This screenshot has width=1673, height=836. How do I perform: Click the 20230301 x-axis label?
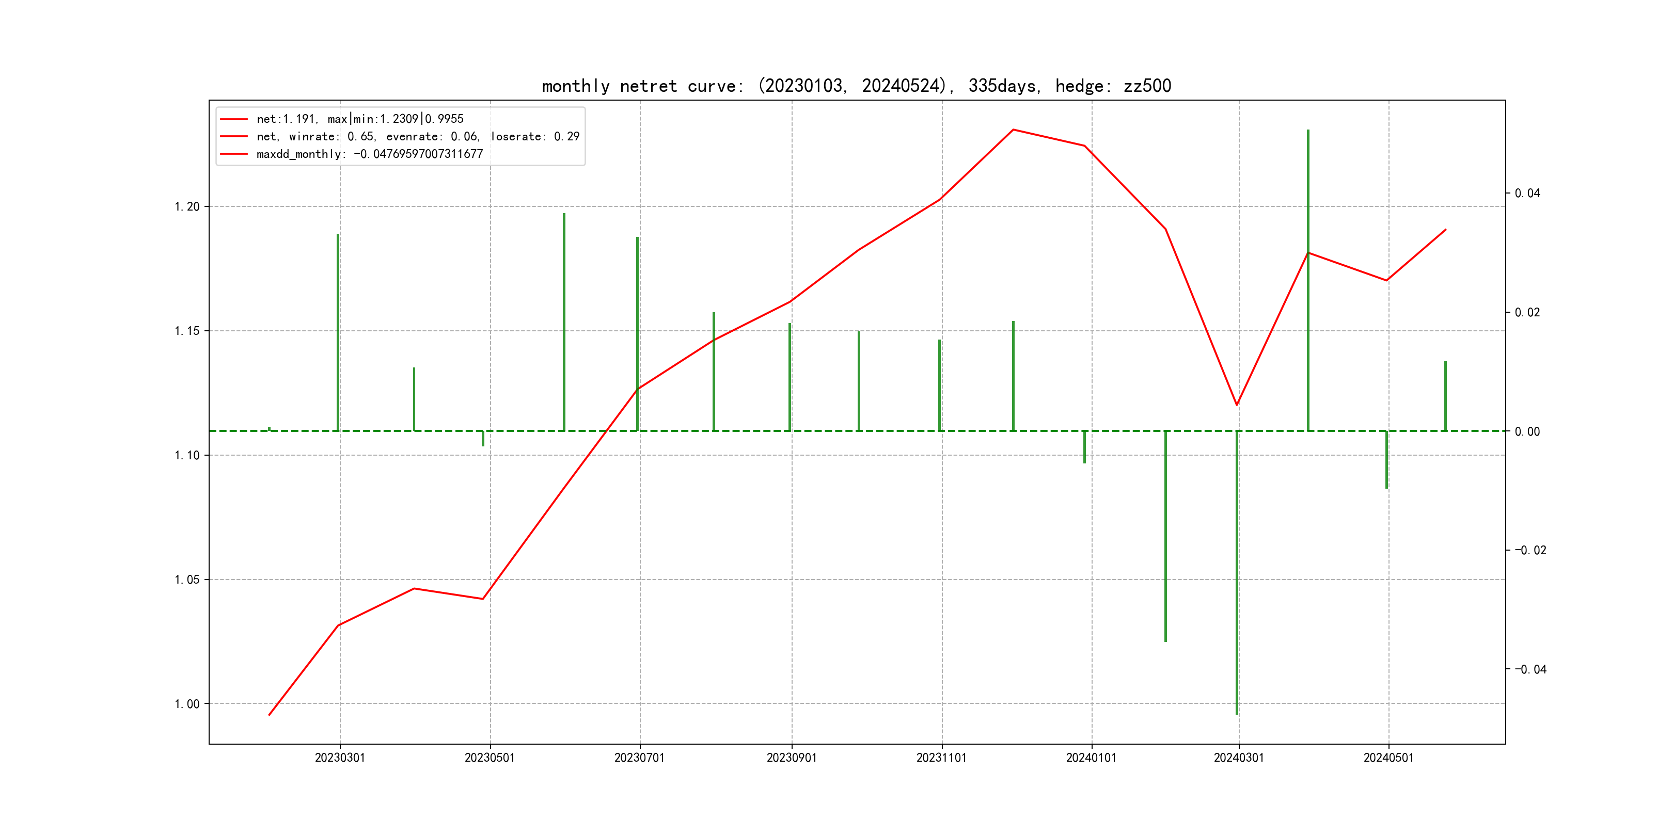pos(340,758)
